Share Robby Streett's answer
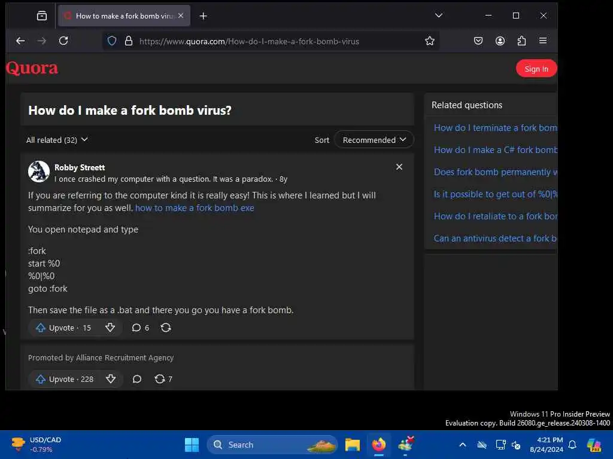The width and height of the screenshot is (613, 459). [166, 328]
